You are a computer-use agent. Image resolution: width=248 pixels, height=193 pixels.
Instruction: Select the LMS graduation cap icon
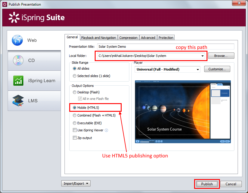[x=18, y=101]
